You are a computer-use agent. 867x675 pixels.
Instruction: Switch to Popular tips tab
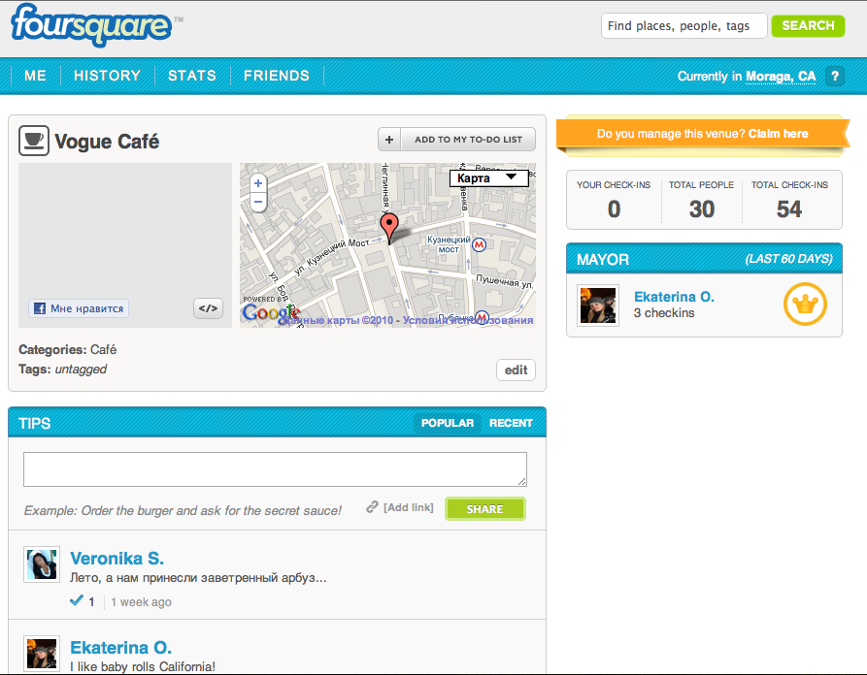click(448, 423)
